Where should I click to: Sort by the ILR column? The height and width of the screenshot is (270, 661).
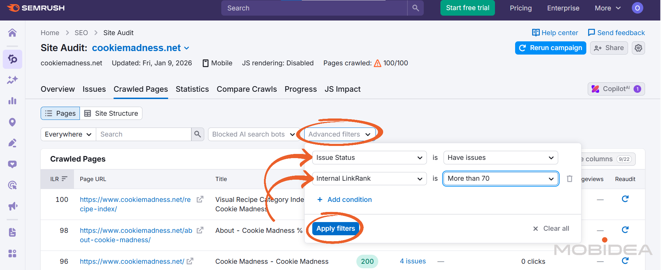point(58,179)
